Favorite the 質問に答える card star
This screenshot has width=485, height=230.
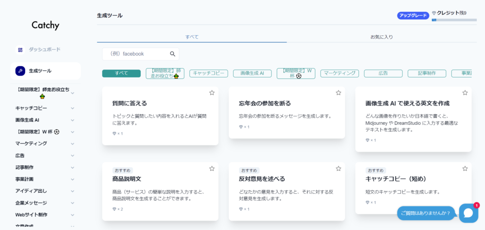tap(212, 93)
